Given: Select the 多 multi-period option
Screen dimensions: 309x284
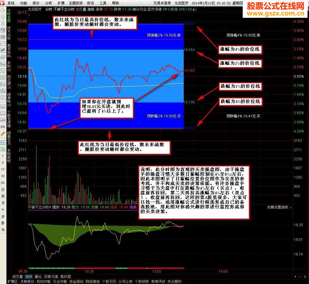Looking at the screenshot, I should click(x=3, y=217).
